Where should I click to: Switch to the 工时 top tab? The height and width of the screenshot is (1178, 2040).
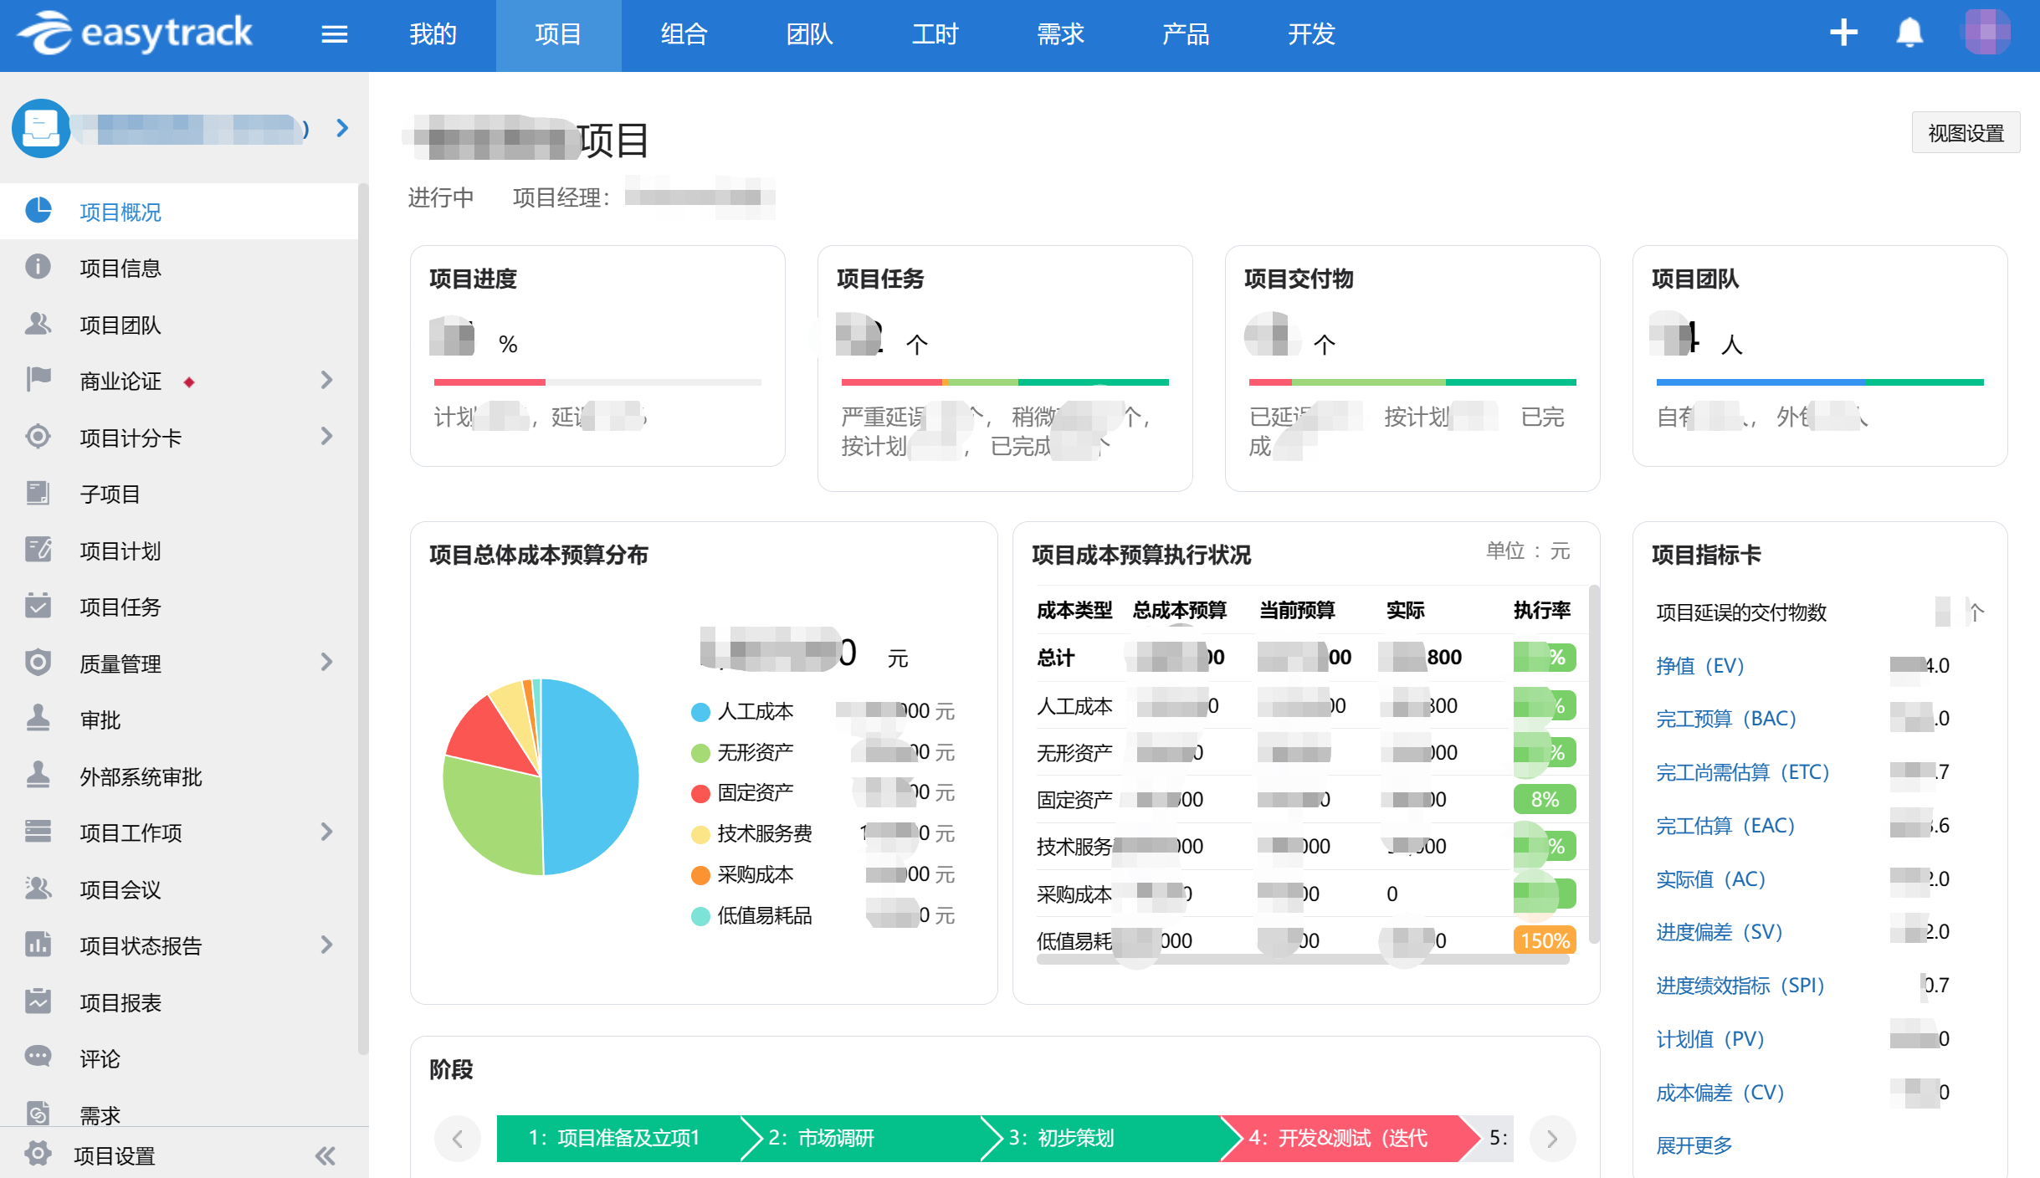[934, 34]
